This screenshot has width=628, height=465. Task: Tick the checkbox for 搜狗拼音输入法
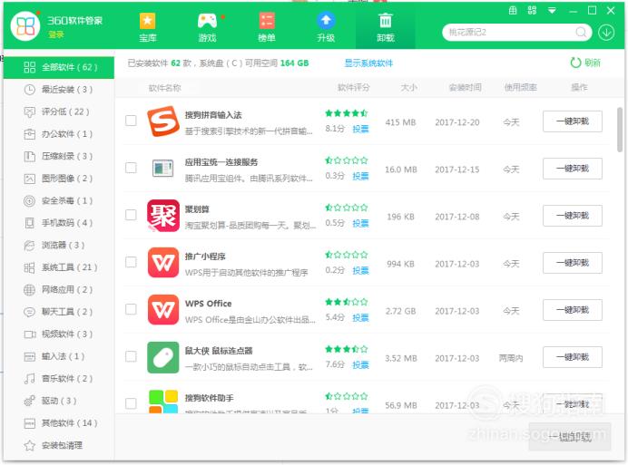[x=131, y=121]
